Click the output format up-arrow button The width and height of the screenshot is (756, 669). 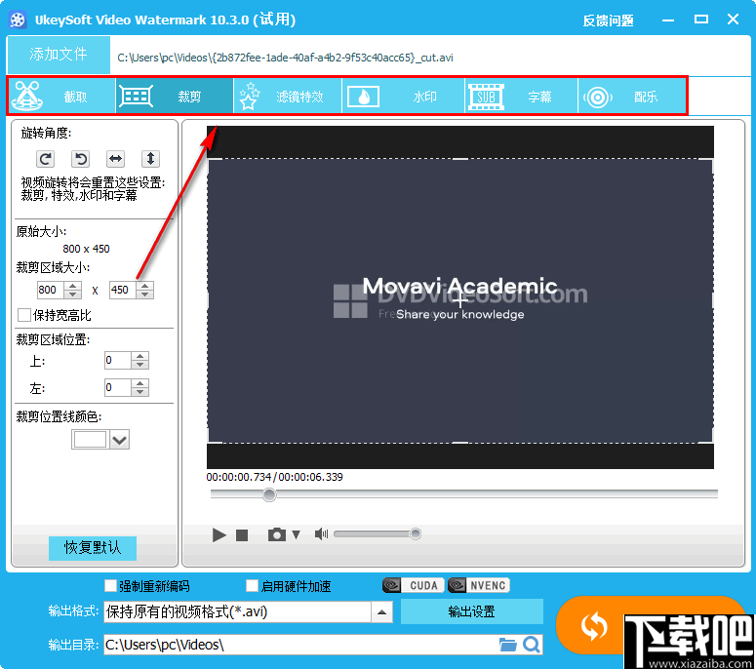381,612
